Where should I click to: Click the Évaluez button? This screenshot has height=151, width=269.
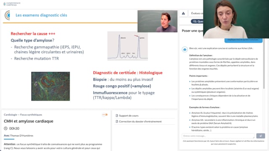click(x=196, y=13)
